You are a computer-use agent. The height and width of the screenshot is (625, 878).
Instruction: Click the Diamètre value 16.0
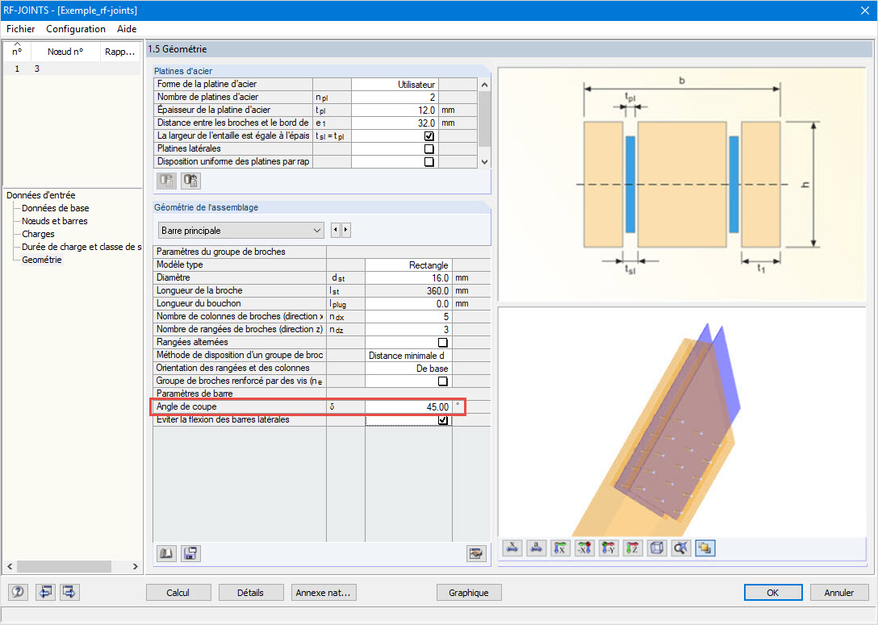(408, 278)
